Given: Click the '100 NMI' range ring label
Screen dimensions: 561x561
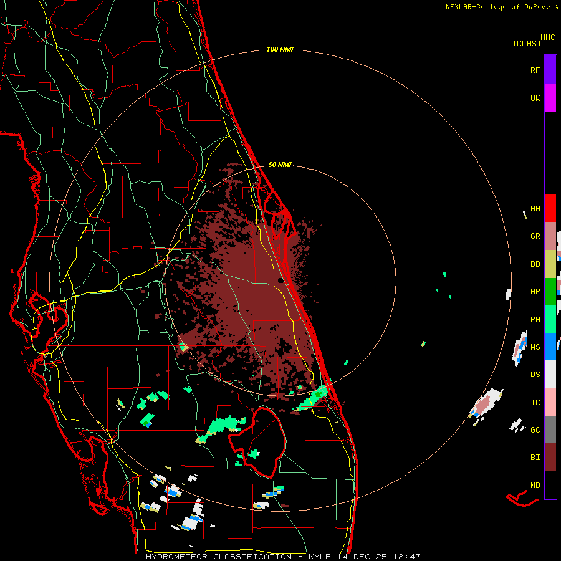Looking at the screenshot, I should pyautogui.click(x=280, y=49).
